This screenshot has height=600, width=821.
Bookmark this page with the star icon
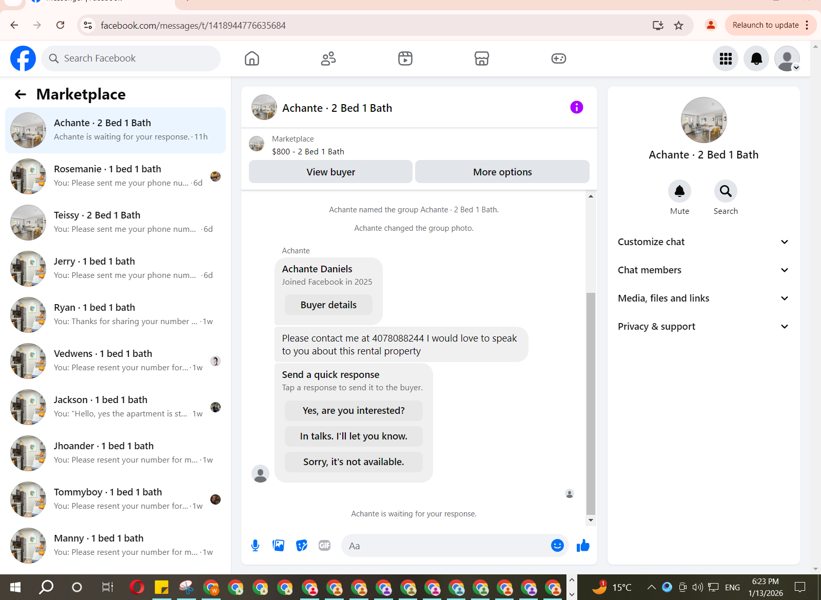click(678, 25)
